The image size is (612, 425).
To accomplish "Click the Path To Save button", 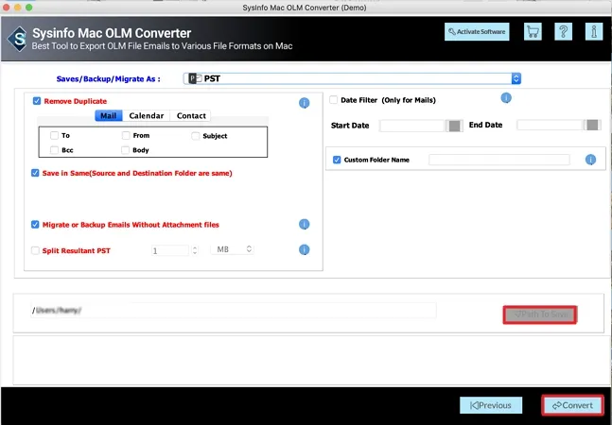I will pos(540,314).
